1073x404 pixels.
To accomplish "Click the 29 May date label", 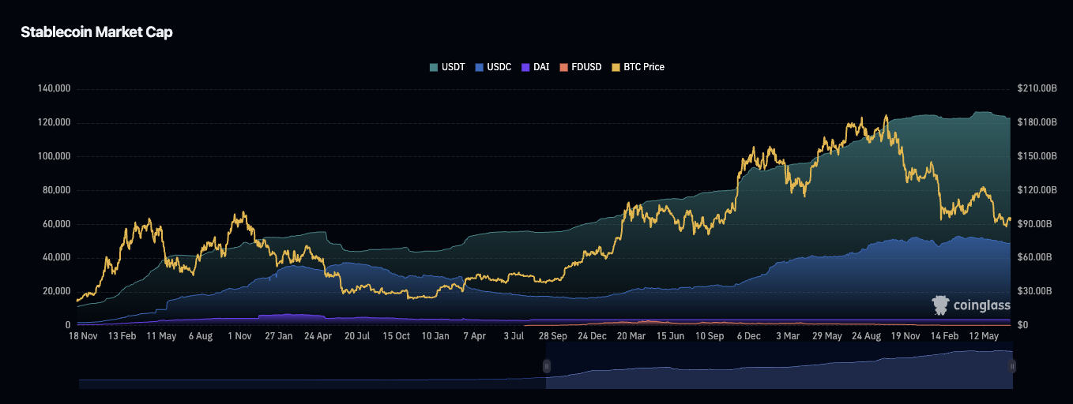I will pos(827,336).
